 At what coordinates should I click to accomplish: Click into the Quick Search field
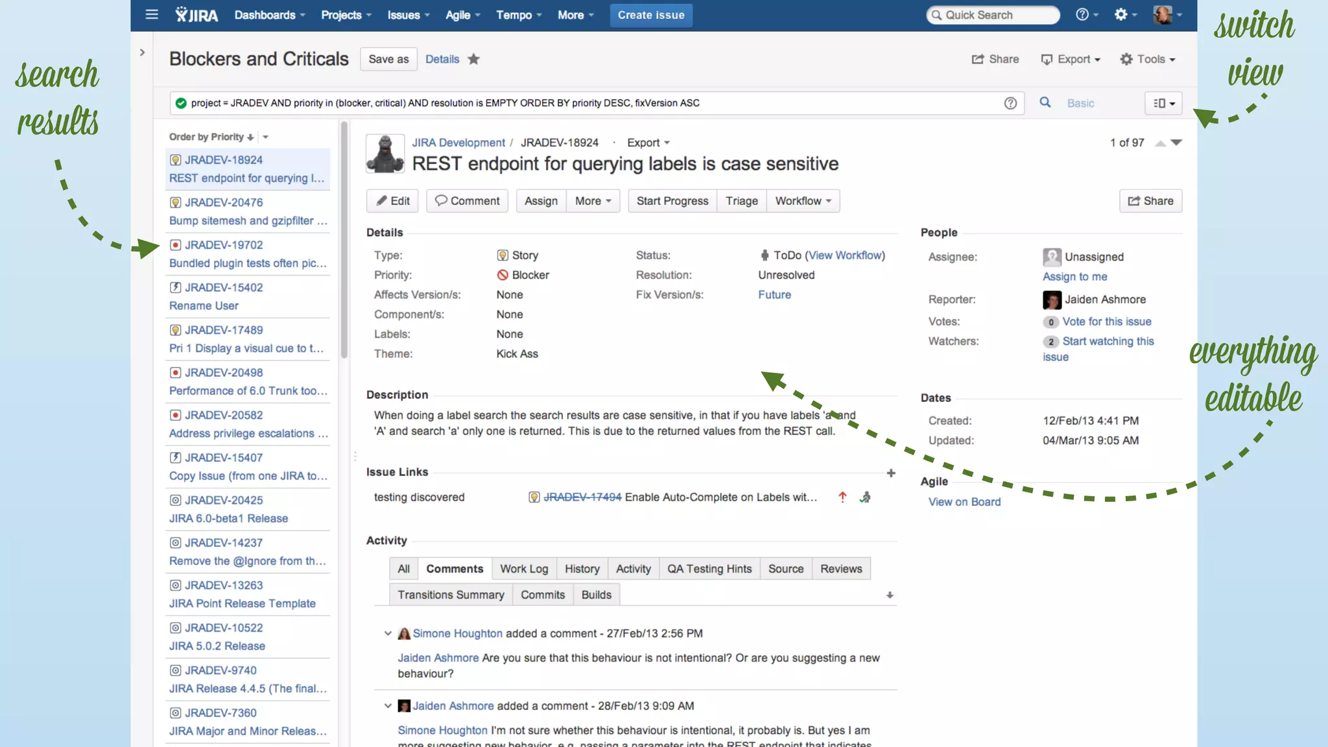tap(993, 15)
